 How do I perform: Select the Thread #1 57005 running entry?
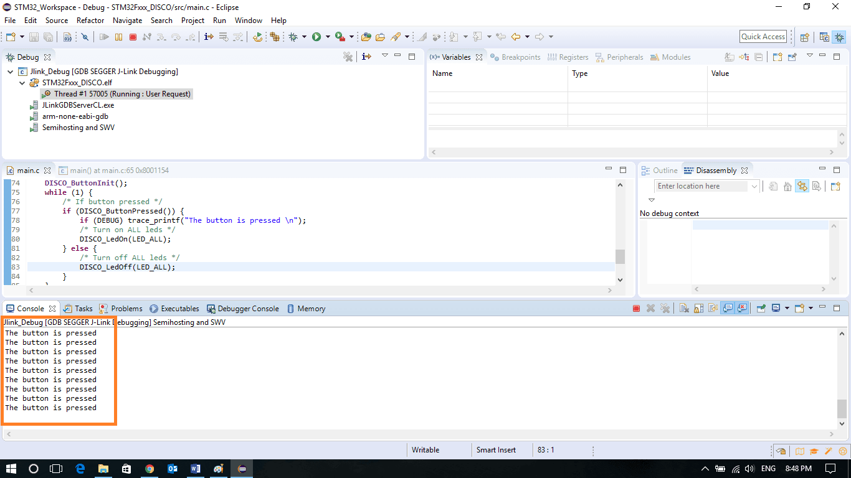116,94
